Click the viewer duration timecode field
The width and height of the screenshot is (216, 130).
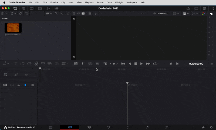163,14
